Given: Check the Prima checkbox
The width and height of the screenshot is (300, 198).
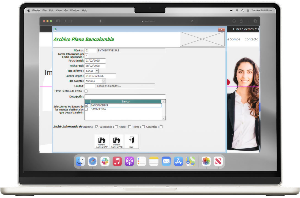Looking at the screenshot, I should click(143, 127).
